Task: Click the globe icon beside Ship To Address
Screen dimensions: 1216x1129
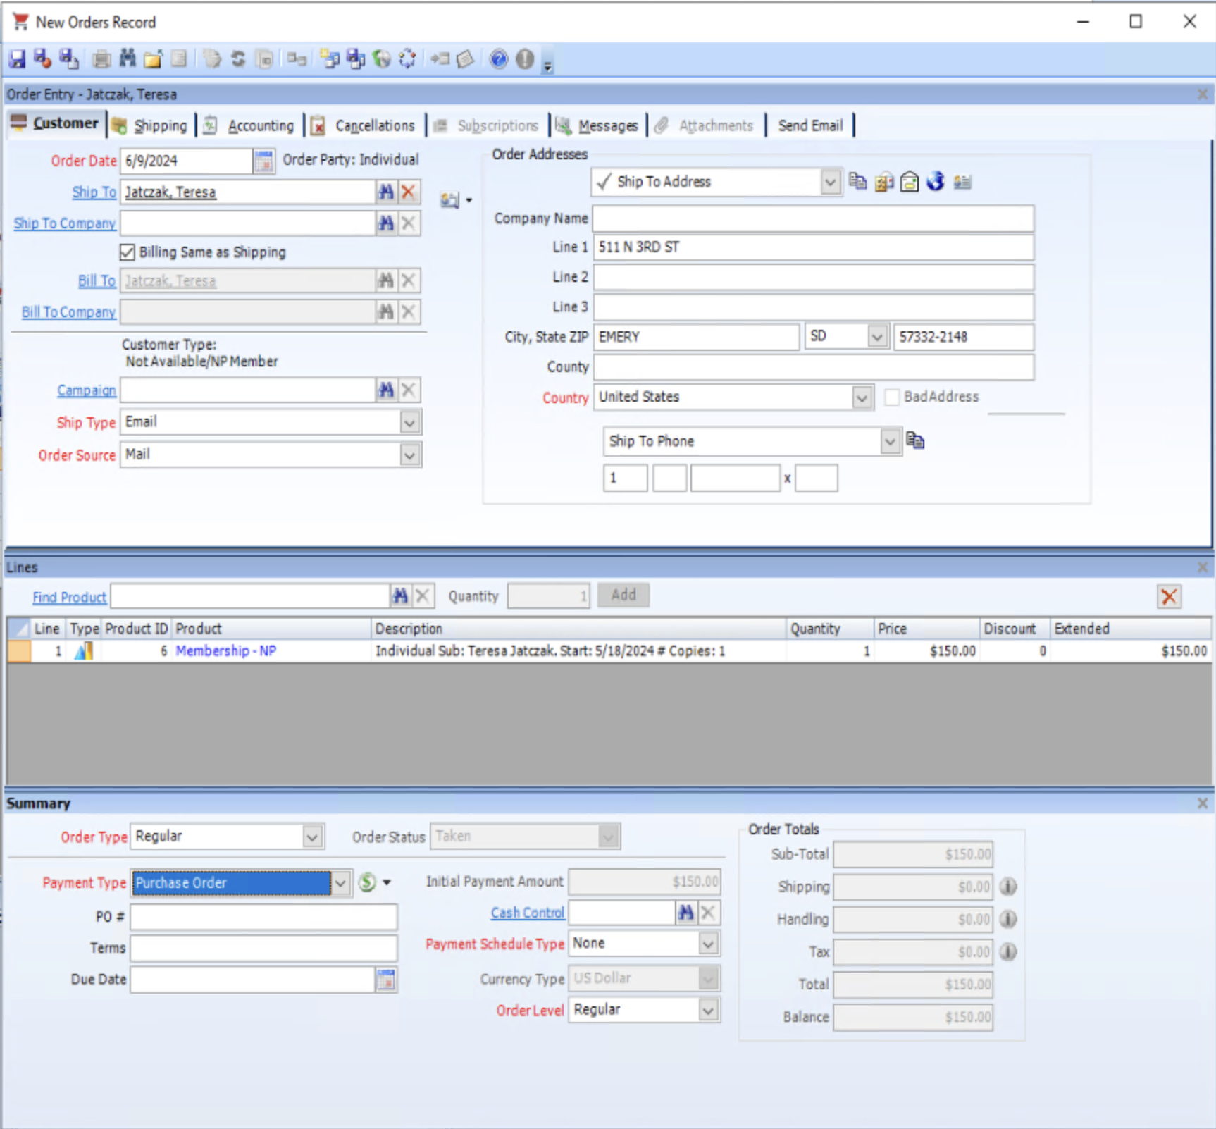Action: pos(936,182)
